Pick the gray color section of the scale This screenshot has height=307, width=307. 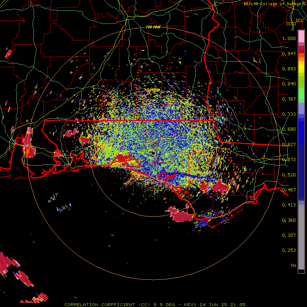tap(301, 237)
